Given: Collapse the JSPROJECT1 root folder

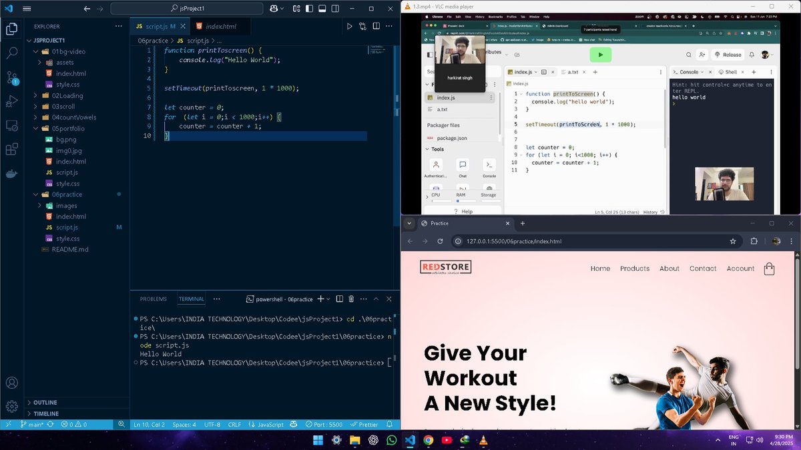Looking at the screenshot, I should pos(29,40).
